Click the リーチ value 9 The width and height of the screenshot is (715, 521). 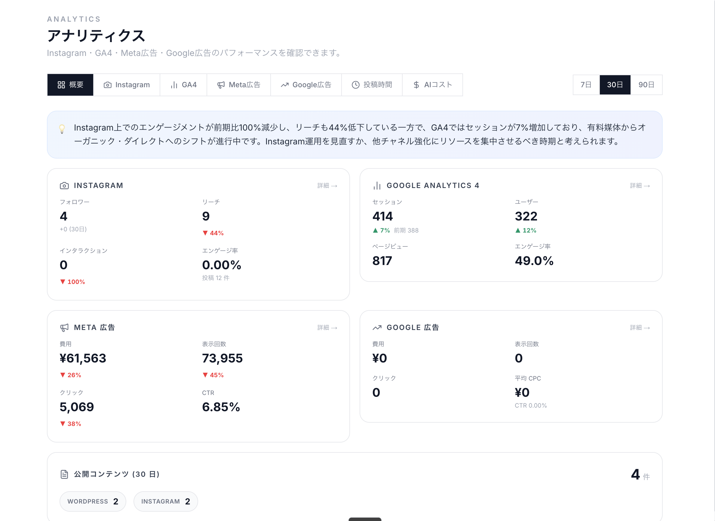(x=206, y=216)
